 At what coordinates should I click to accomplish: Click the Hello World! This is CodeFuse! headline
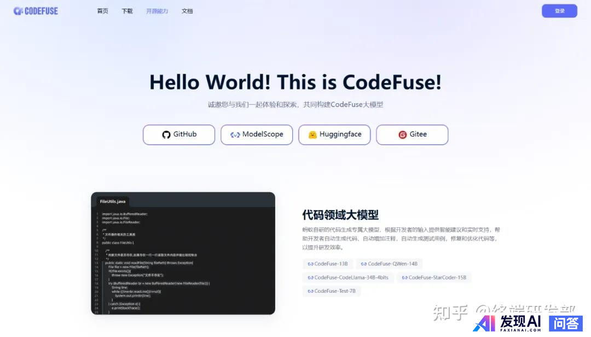tap(296, 82)
